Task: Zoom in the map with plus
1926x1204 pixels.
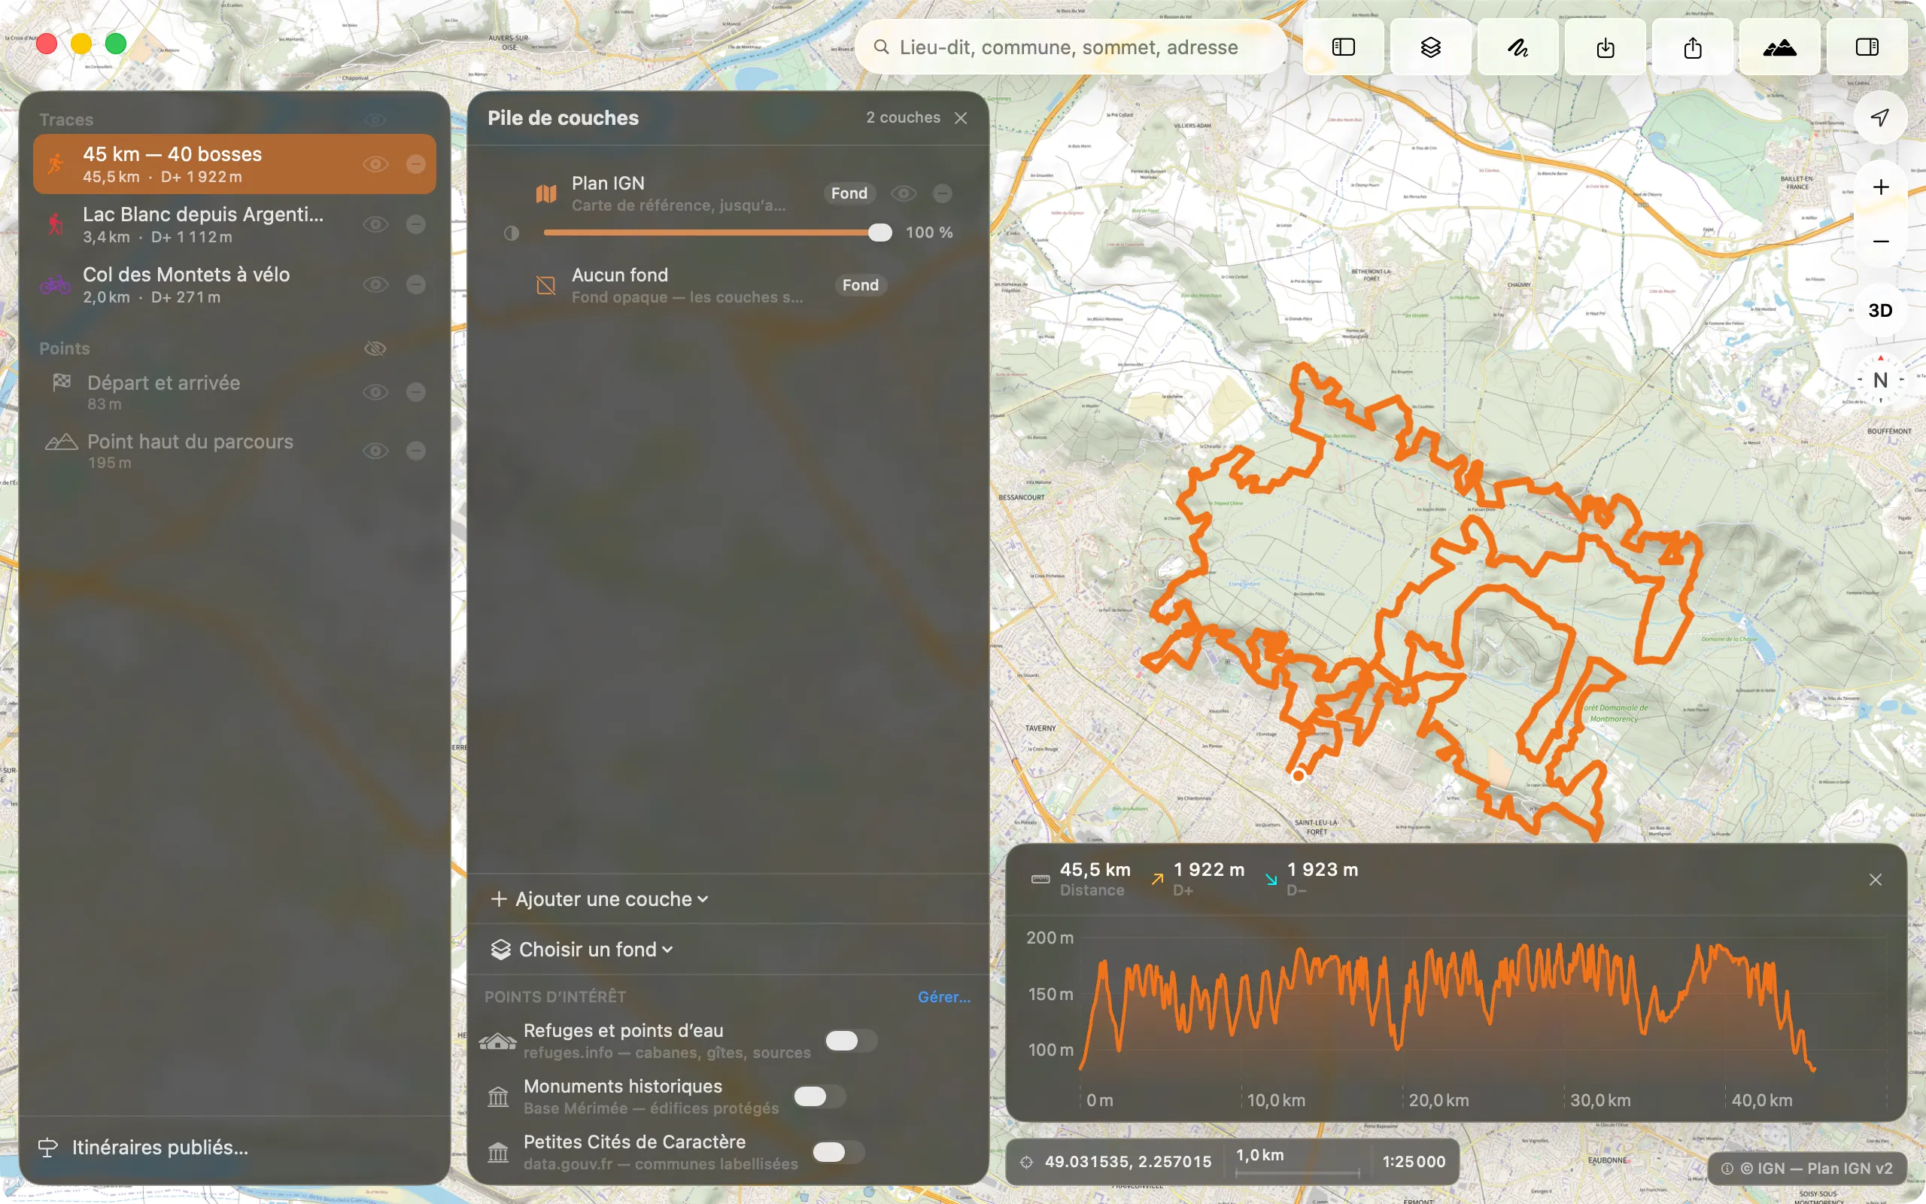Action: click(x=1881, y=187)
